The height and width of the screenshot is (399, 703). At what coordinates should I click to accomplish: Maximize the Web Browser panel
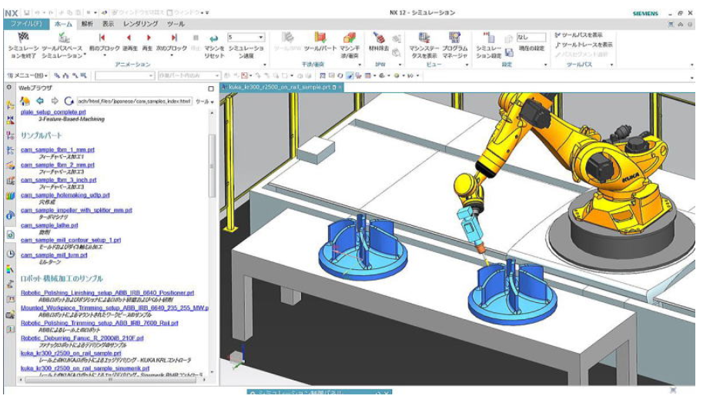tap(211, 88)
